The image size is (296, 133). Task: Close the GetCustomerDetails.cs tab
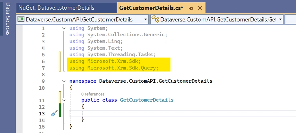pyautogui.click(x=200, y=8)
